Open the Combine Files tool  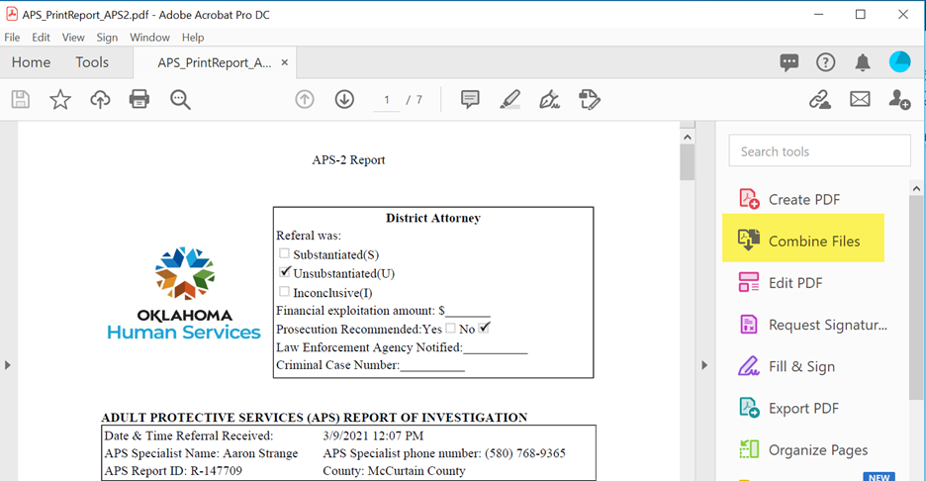803,239
